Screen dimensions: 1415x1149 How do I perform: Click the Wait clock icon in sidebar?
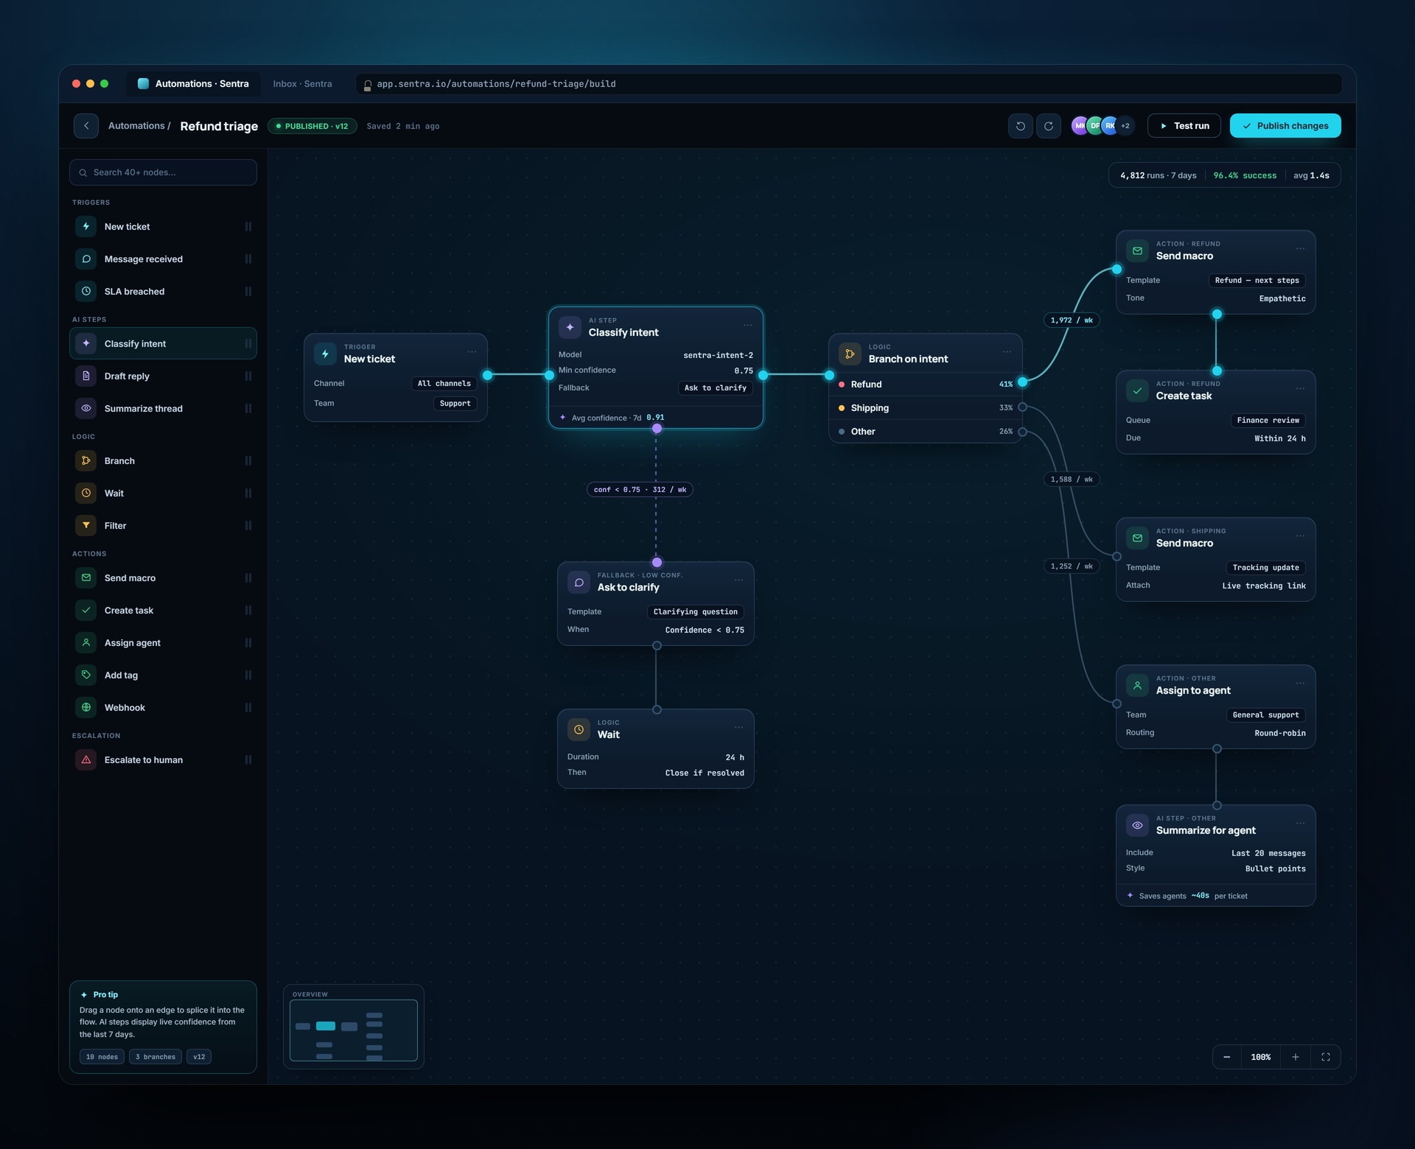point(86,493)
